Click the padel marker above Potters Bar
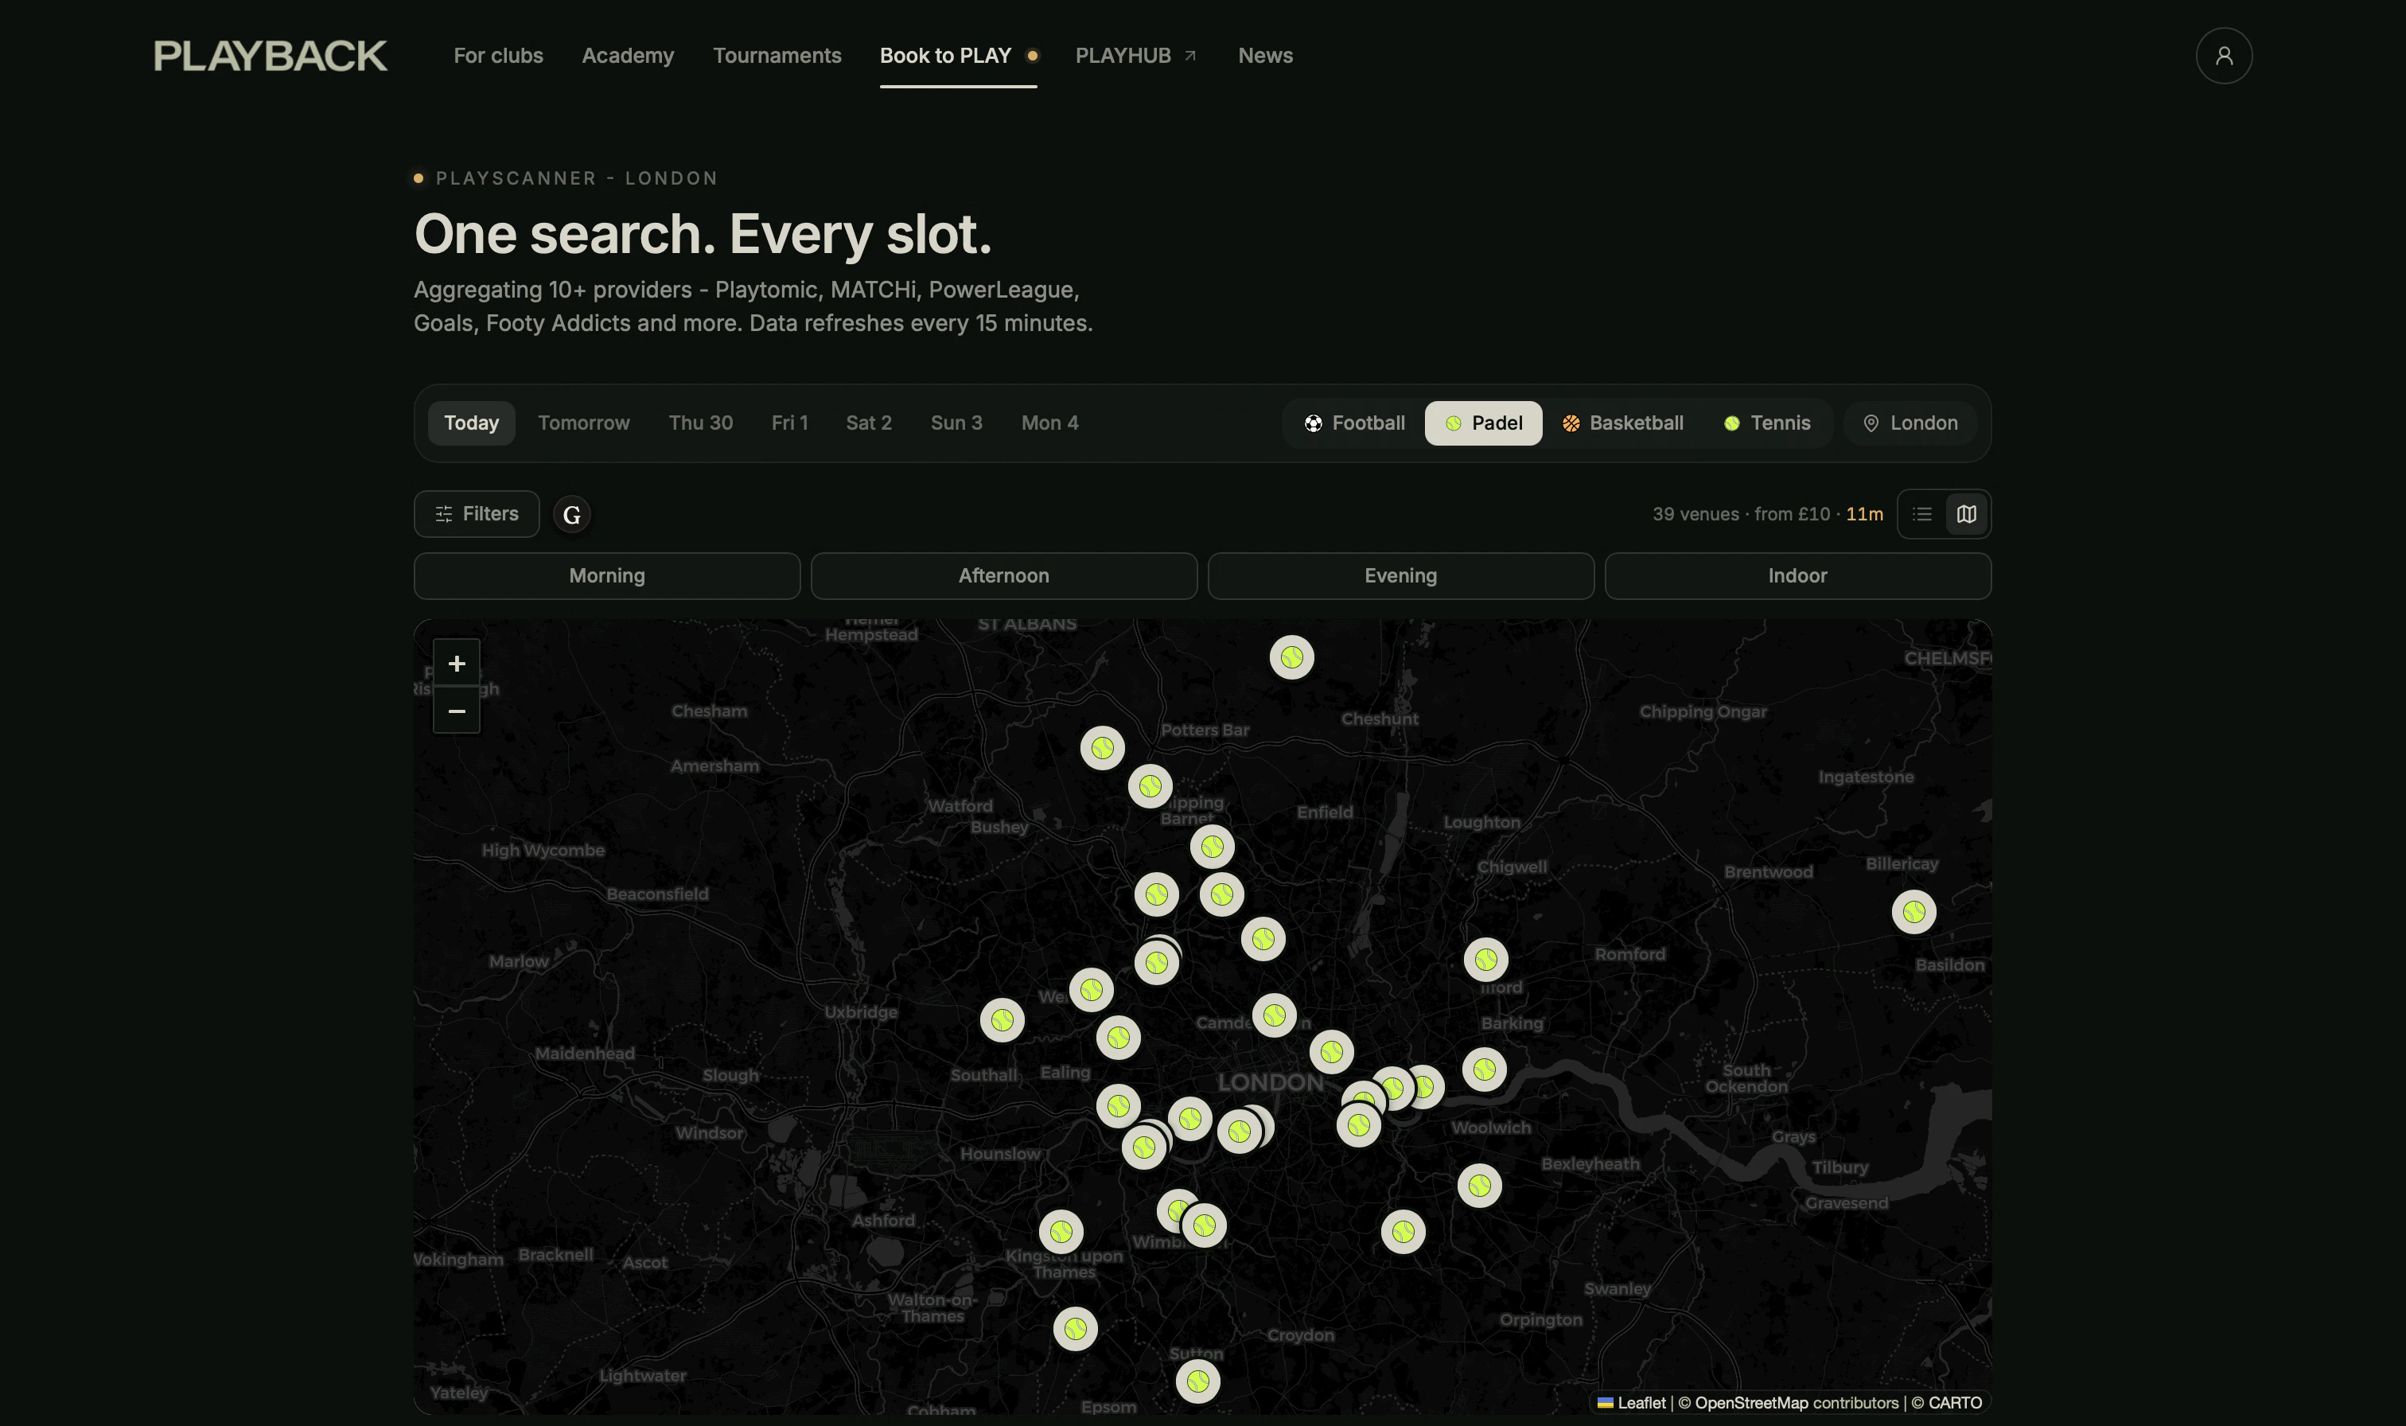The width and height of the screenshot is (2406, 1426). [x=1291, y=657]
